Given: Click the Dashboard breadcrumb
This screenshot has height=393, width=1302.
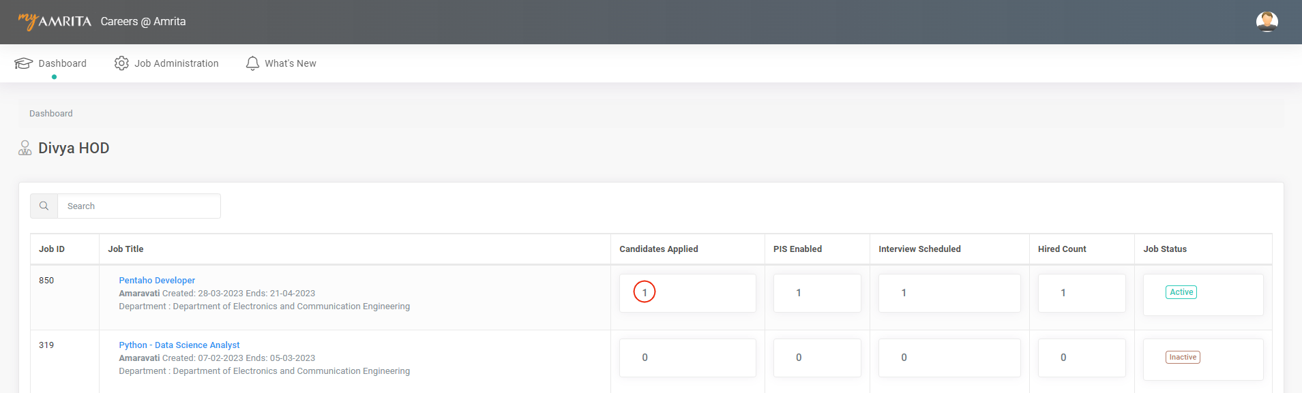Looking at the screenshot, I should click(x=51, y=114).
